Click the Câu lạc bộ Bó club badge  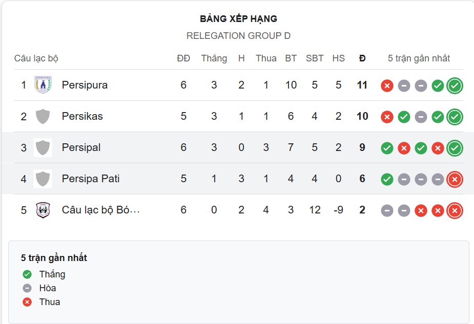click(x=43, y=210)
